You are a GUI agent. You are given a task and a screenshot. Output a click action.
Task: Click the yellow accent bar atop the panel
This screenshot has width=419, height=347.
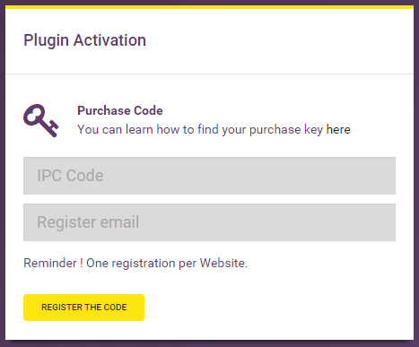pos(209,7)
